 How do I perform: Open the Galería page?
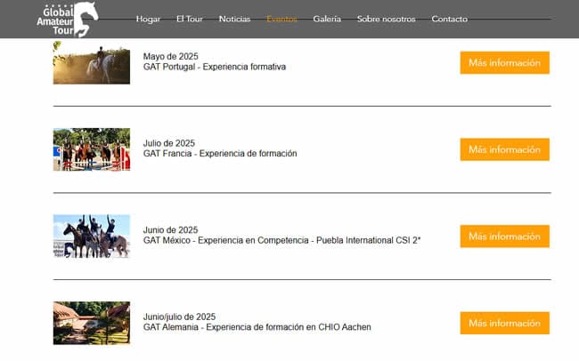327,19
